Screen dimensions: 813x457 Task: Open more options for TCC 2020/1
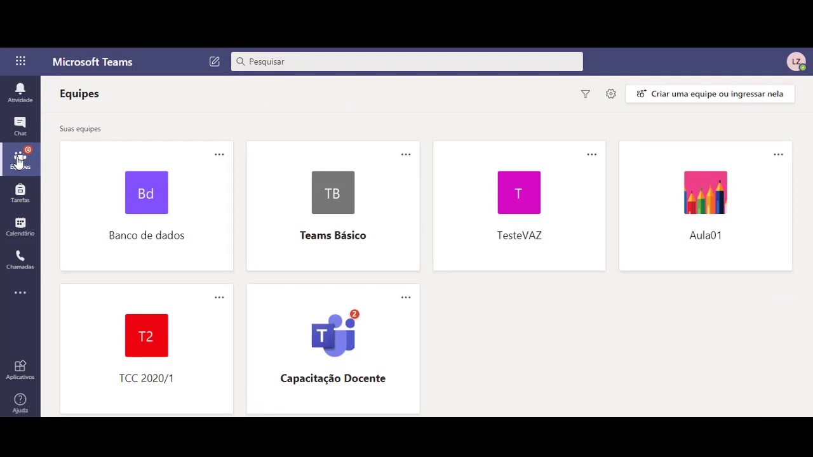tap(219, 297)
